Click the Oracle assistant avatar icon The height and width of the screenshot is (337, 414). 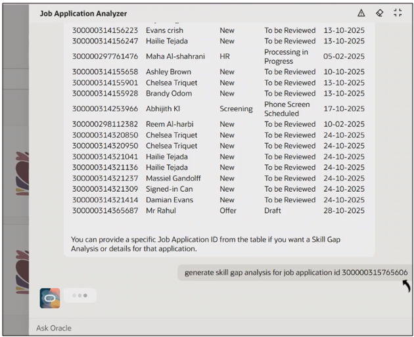pos(50,298)
